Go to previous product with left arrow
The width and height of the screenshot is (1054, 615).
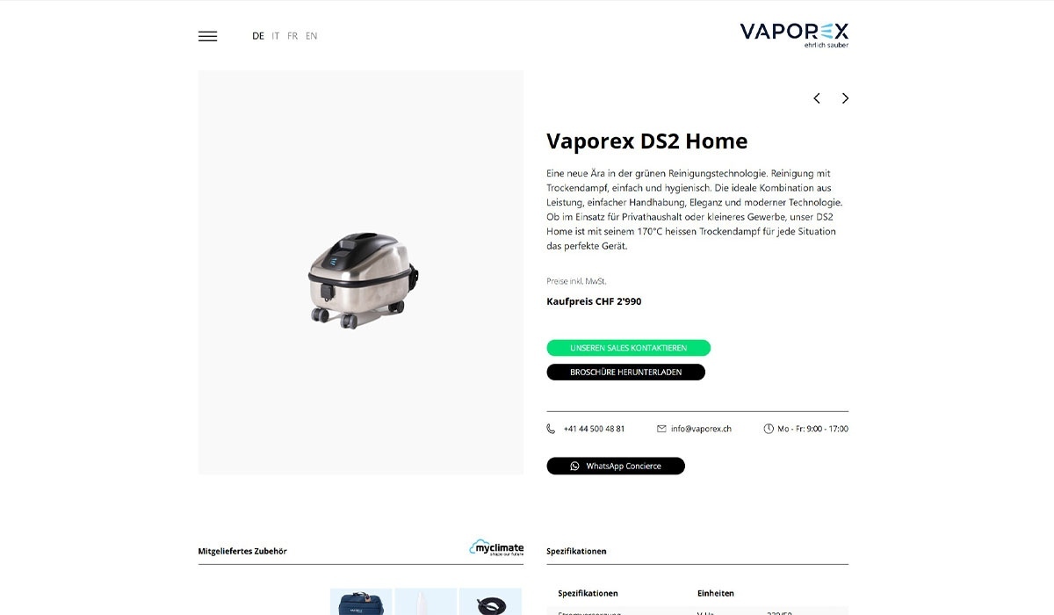coord(817,98)
